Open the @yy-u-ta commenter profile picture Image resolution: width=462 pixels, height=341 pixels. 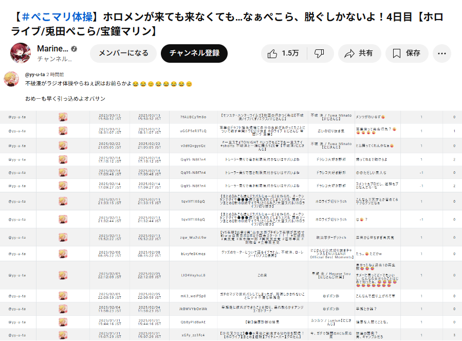pyautogui.click(x=11, y=79)
